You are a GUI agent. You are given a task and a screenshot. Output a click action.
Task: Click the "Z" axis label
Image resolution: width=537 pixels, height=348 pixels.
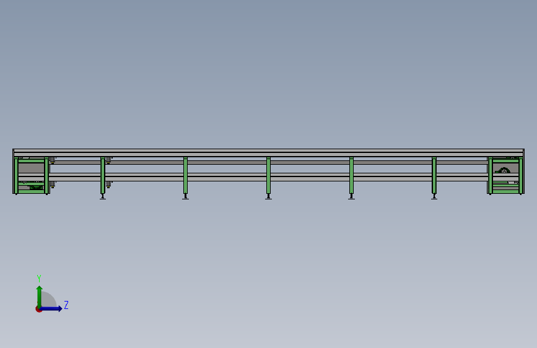[66, 305]
